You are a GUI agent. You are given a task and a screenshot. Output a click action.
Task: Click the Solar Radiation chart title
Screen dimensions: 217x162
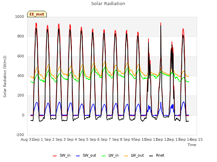[108, 4]
